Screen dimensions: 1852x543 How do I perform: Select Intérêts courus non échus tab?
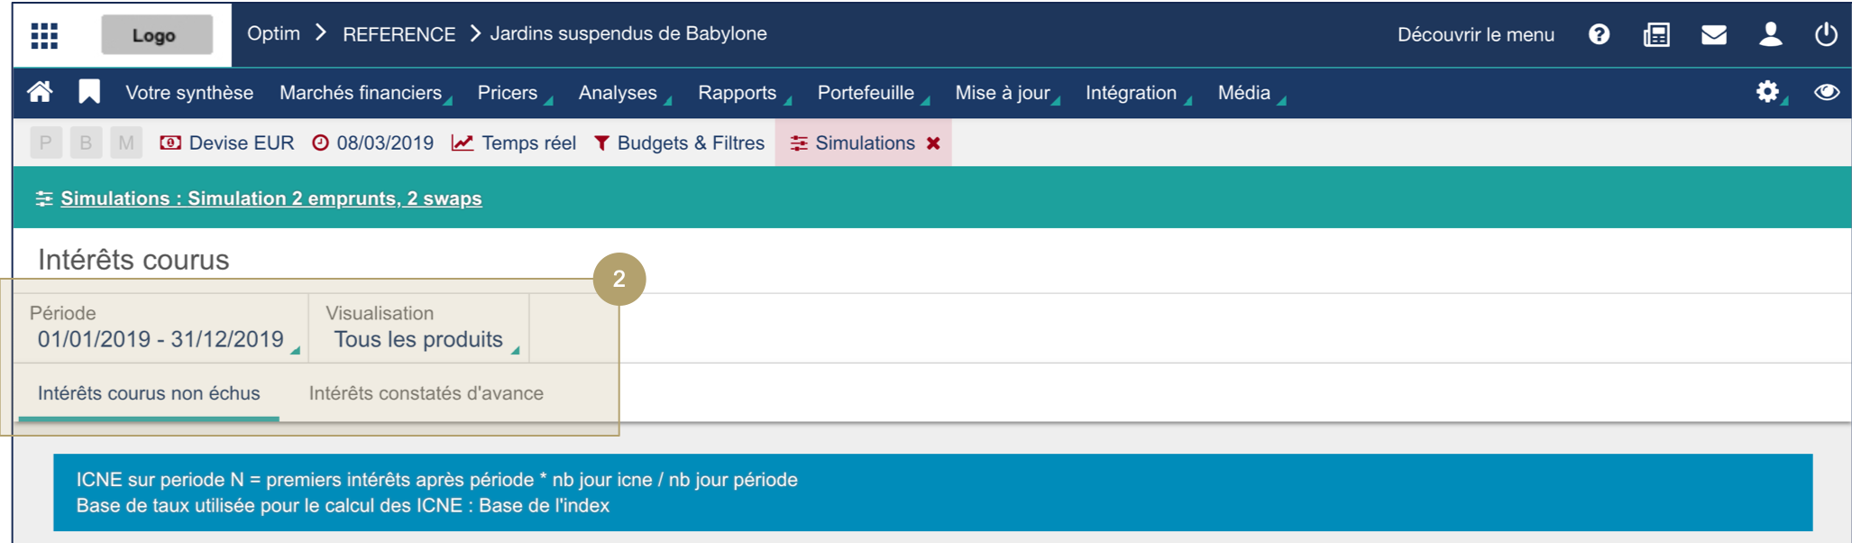149,393
